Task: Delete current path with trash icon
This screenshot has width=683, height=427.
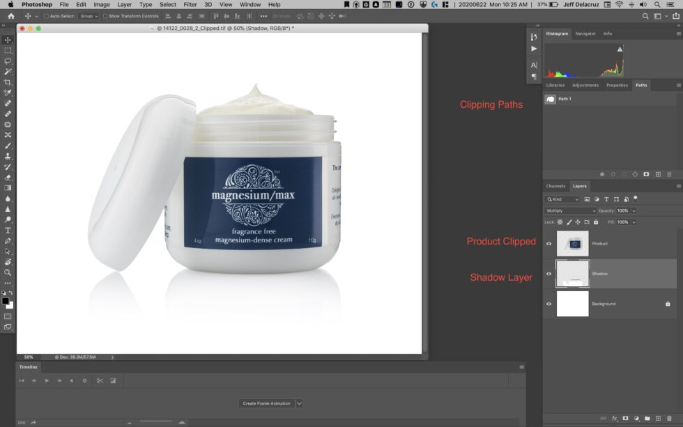Action: point(669,175)
